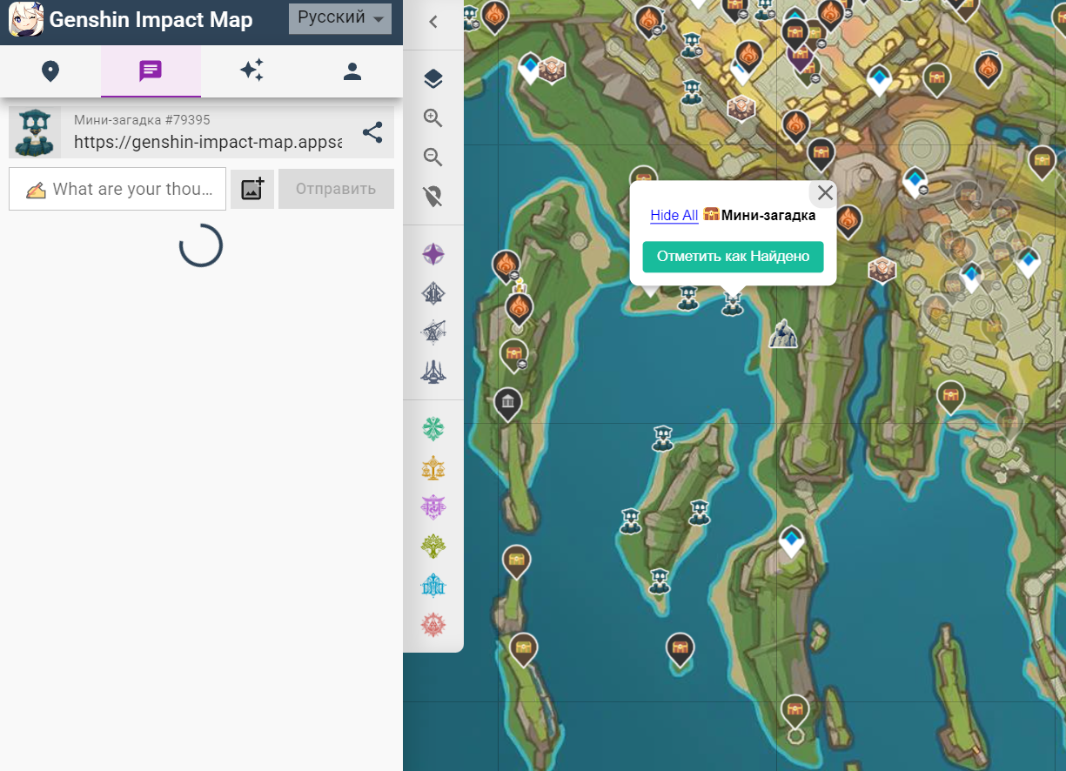Viewport: 1066px width, 771px height.
Task: Click the add image attachment icon
Action: click(x=252, y=189)
